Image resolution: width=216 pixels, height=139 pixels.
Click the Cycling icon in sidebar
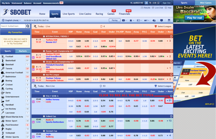(x=3, y=89)
